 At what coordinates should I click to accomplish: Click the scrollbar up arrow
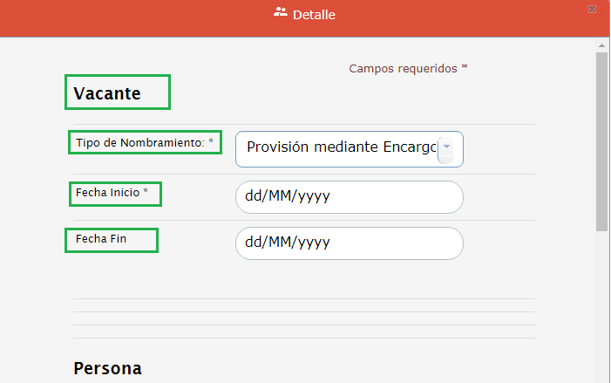click(601, 44)
